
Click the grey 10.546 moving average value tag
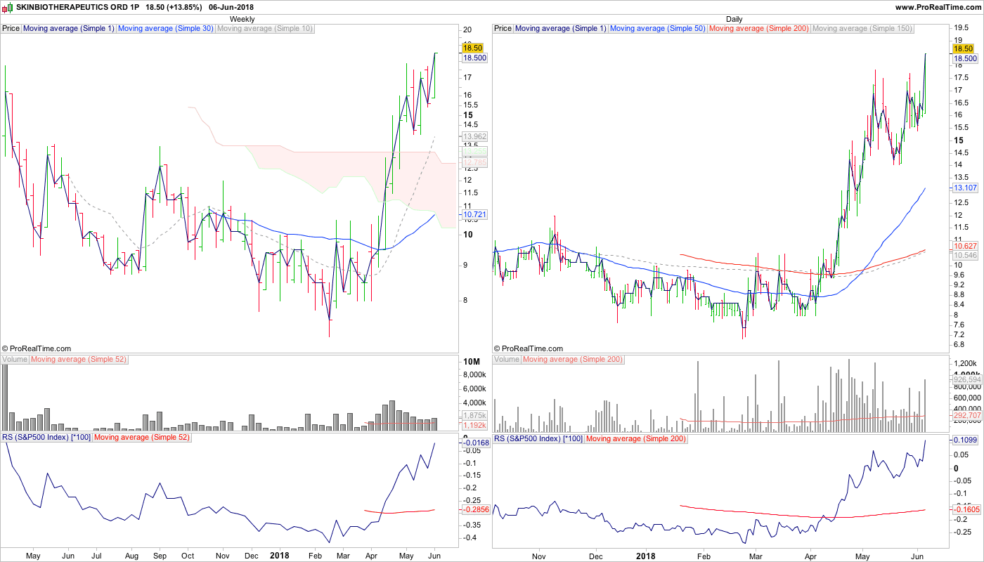click(x=966, y=256)
